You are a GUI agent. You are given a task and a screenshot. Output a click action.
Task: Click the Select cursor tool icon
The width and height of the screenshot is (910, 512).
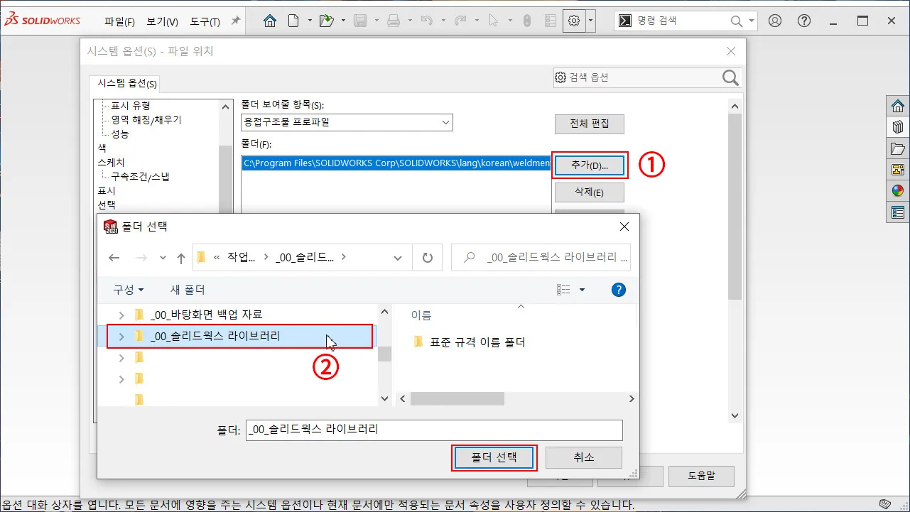(494, 21)
